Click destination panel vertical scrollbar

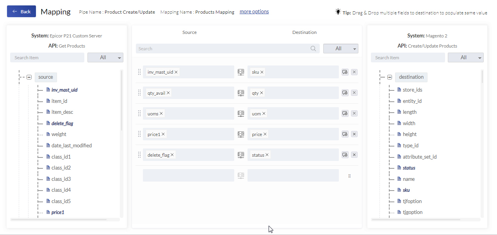click(x=482, y=77)
